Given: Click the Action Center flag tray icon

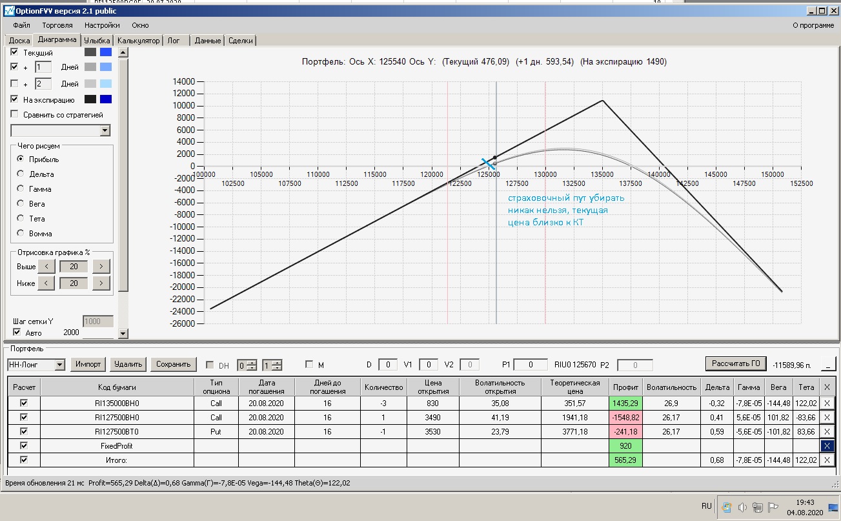Looking at the screenshot, I should tap(772, 507).
